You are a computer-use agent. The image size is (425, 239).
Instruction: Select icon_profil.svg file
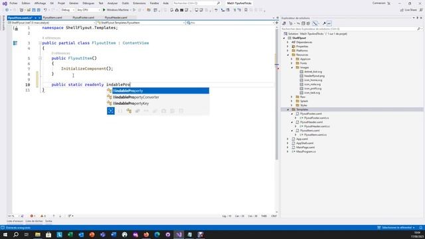[313, 88]
